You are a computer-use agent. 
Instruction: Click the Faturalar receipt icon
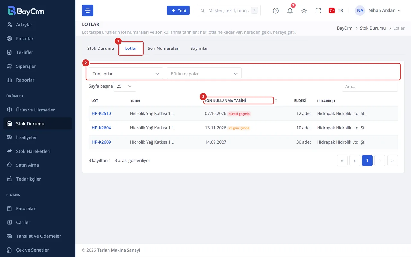click(x=10, y=208)
